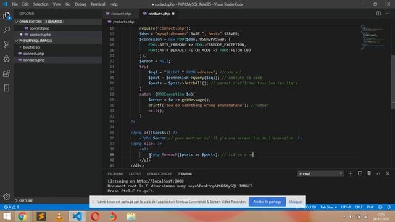Change the UTF-8 file encoding
The image size is (395, 222).
pyautogui.click(x=346, y=207)
